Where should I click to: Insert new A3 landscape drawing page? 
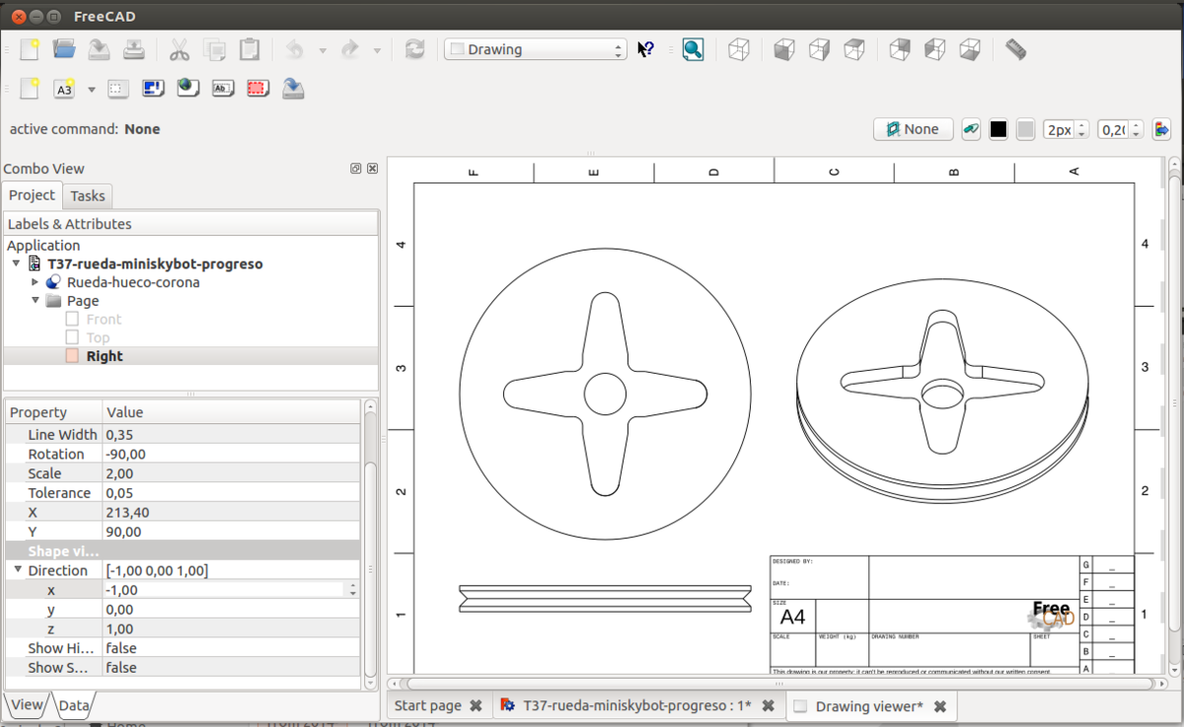pos(64,89)
